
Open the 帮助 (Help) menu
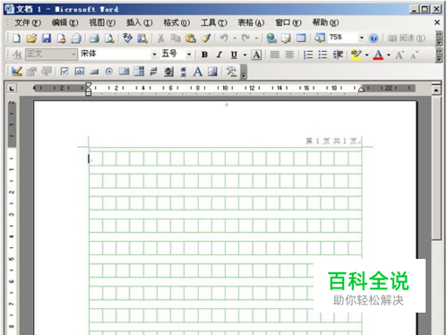(x=325, y=22)
